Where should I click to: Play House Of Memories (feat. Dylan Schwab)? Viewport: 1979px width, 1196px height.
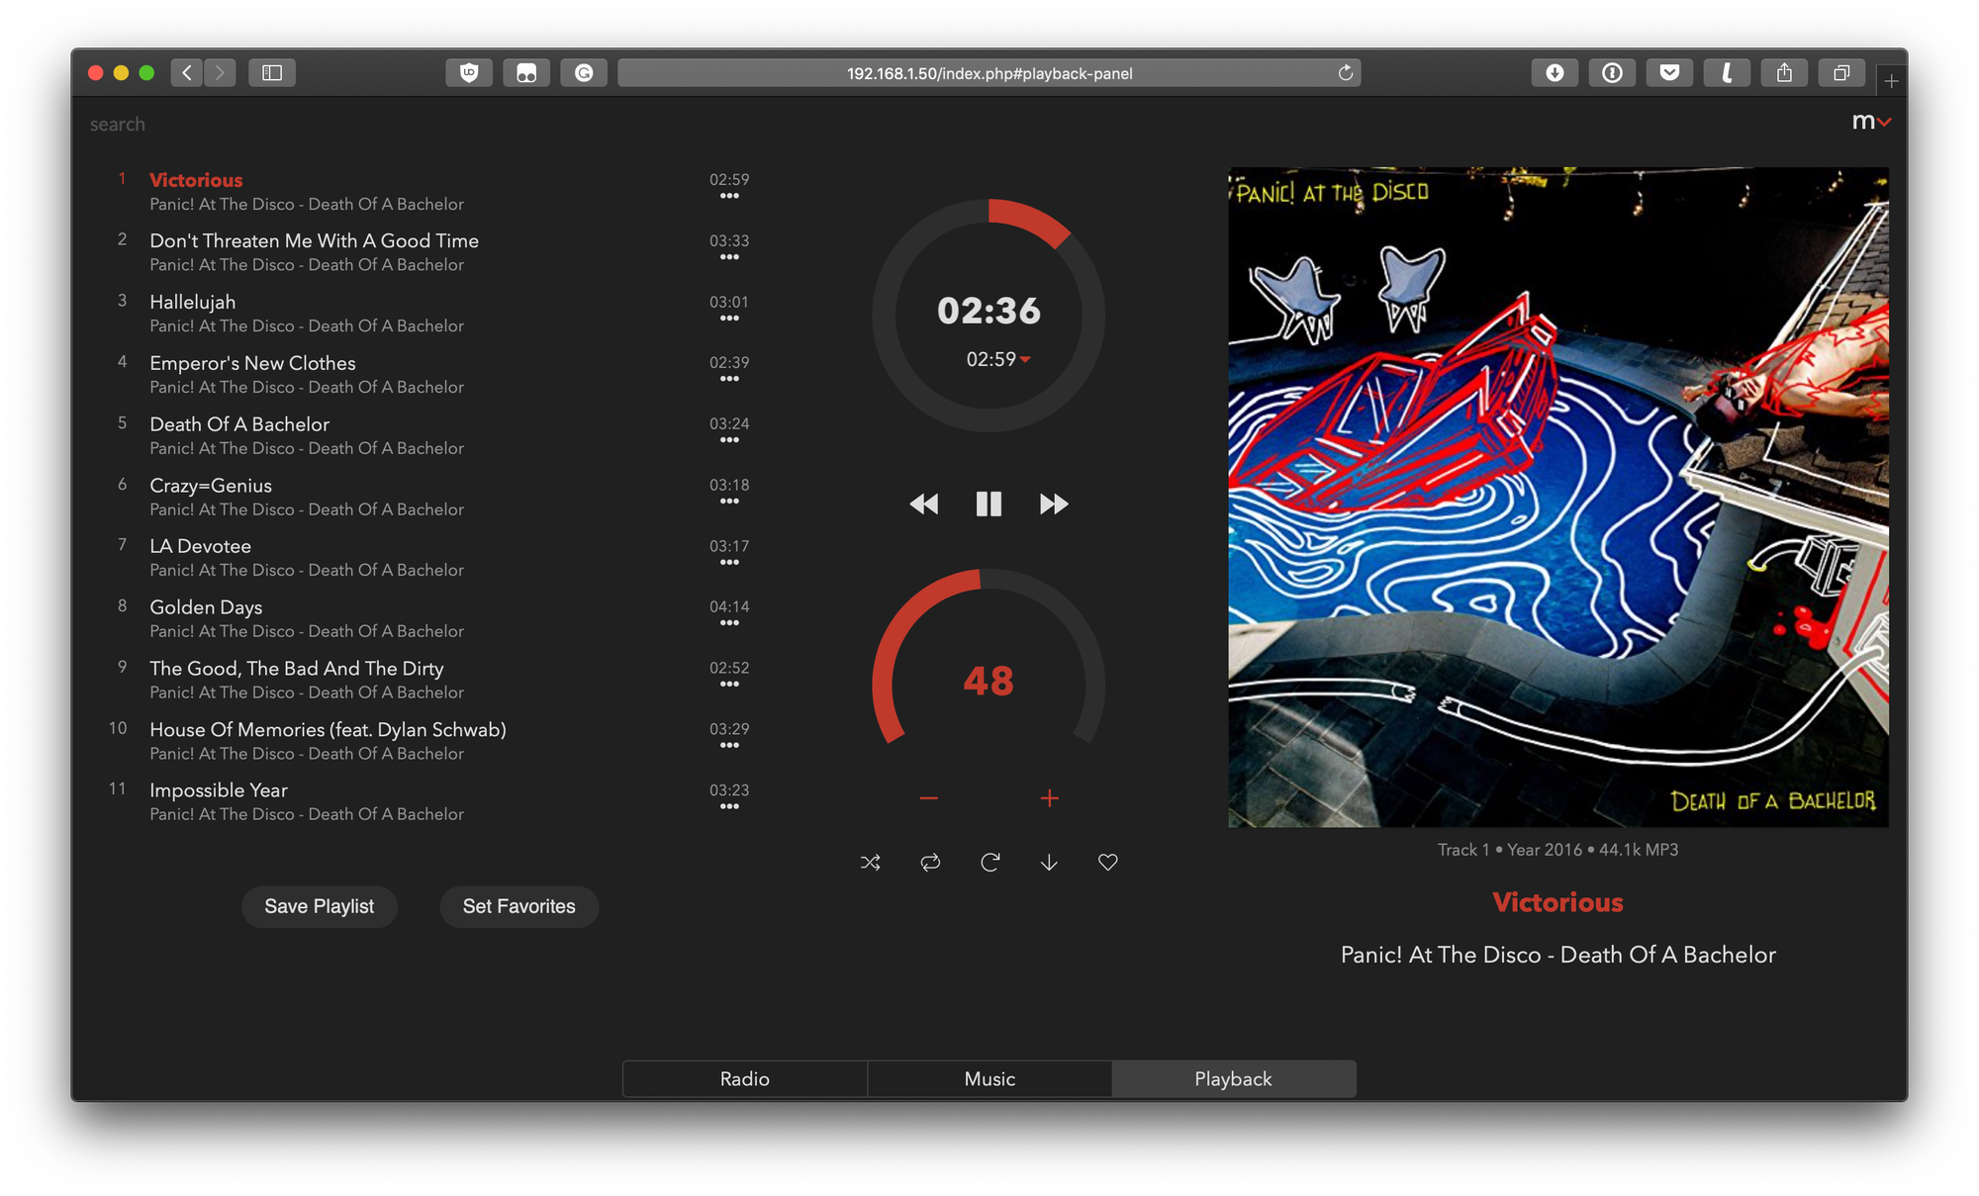[x=328, y=729]
